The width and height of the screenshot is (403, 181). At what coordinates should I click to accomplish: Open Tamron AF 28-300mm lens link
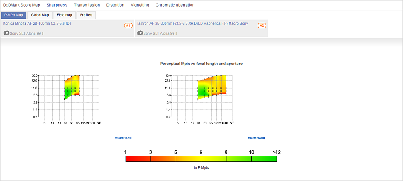pos(192,23)
